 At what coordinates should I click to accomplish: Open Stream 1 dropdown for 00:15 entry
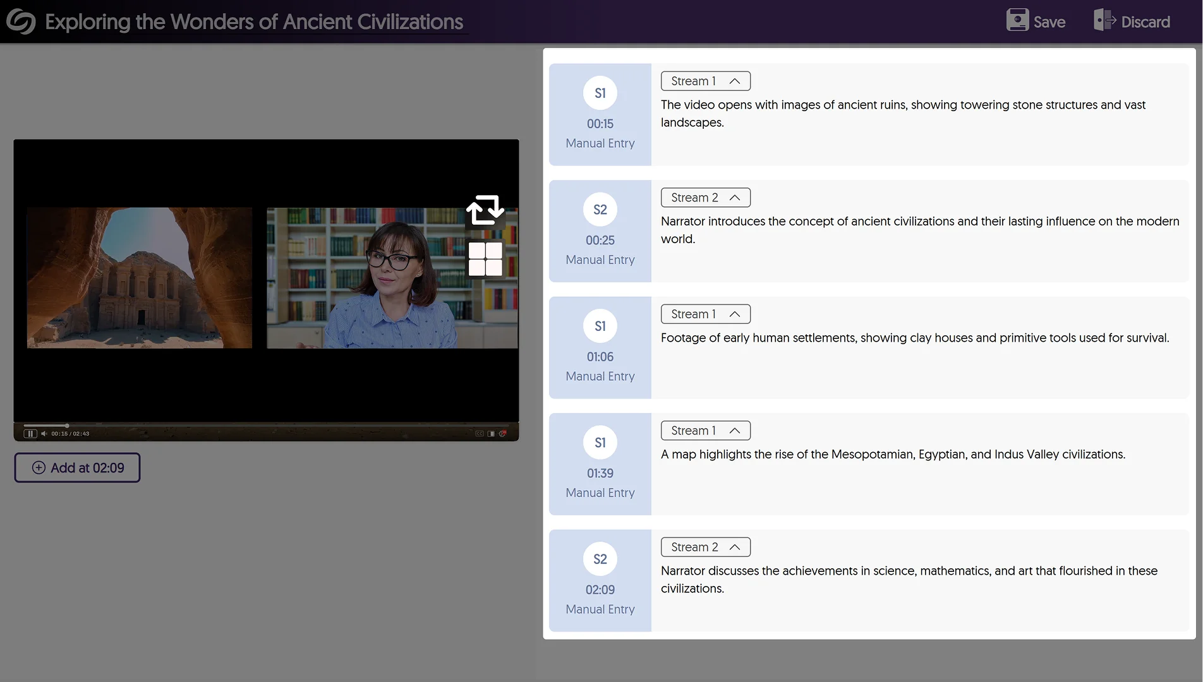click(x=705, y=81)
